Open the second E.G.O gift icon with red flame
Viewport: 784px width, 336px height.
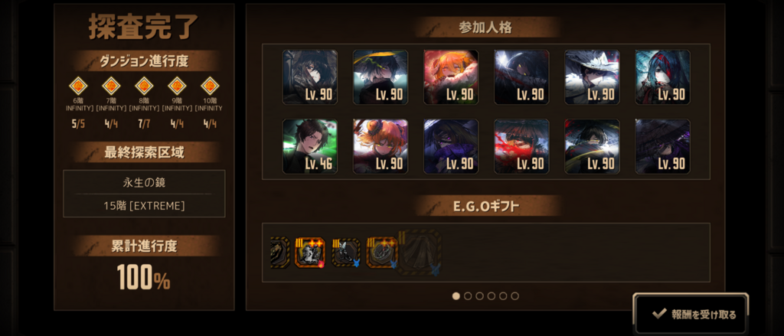(310, 253)
